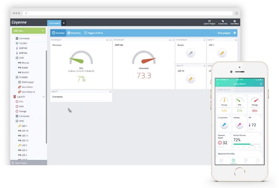The width and height of the screenshot is (279, 188).
Task: Tap Network Speed widget on phone
Action: pos(224,141)
